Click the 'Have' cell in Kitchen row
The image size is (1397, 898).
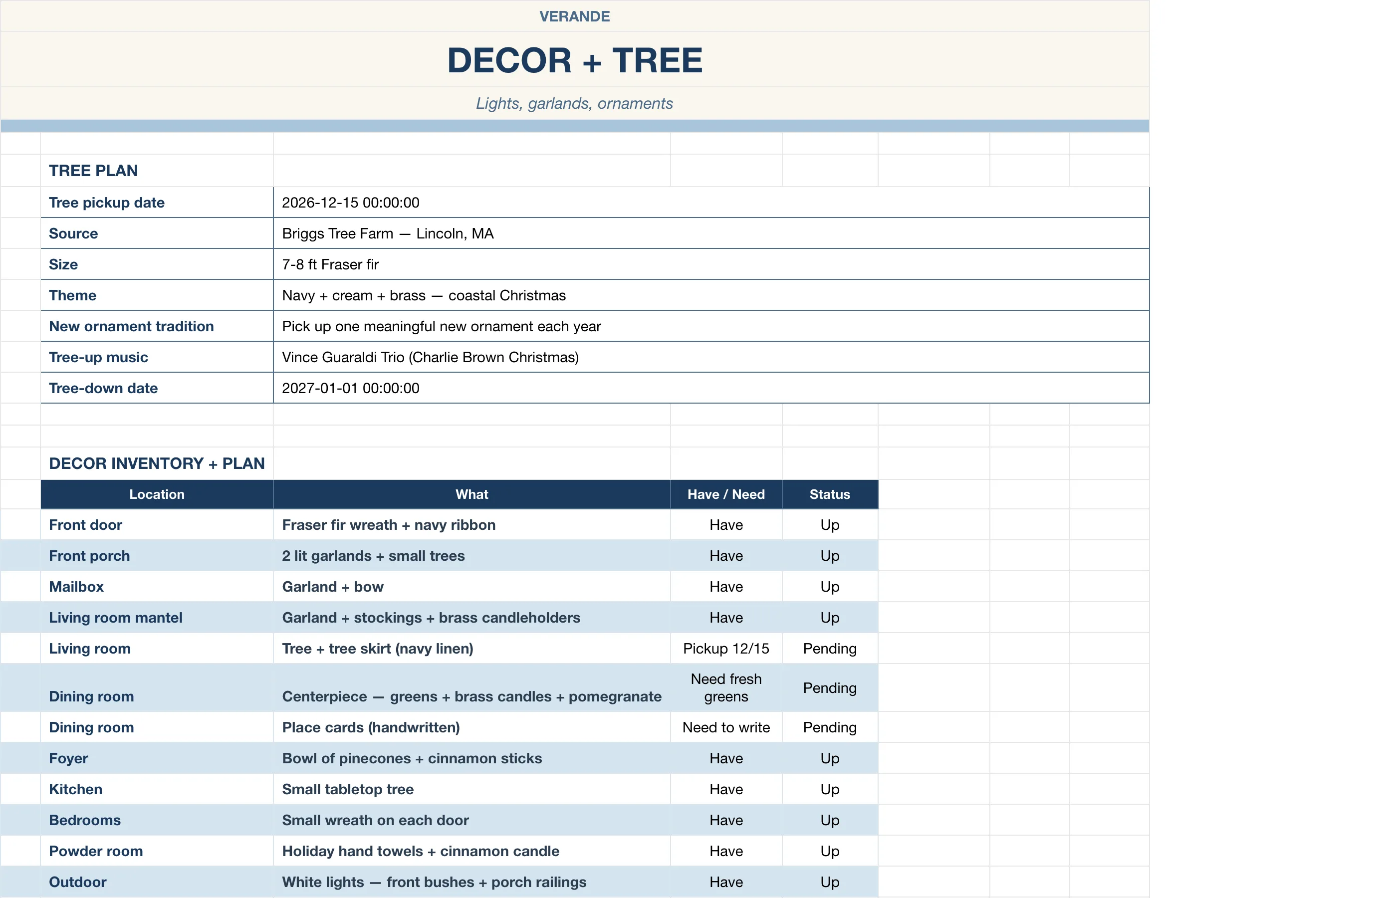726,789
